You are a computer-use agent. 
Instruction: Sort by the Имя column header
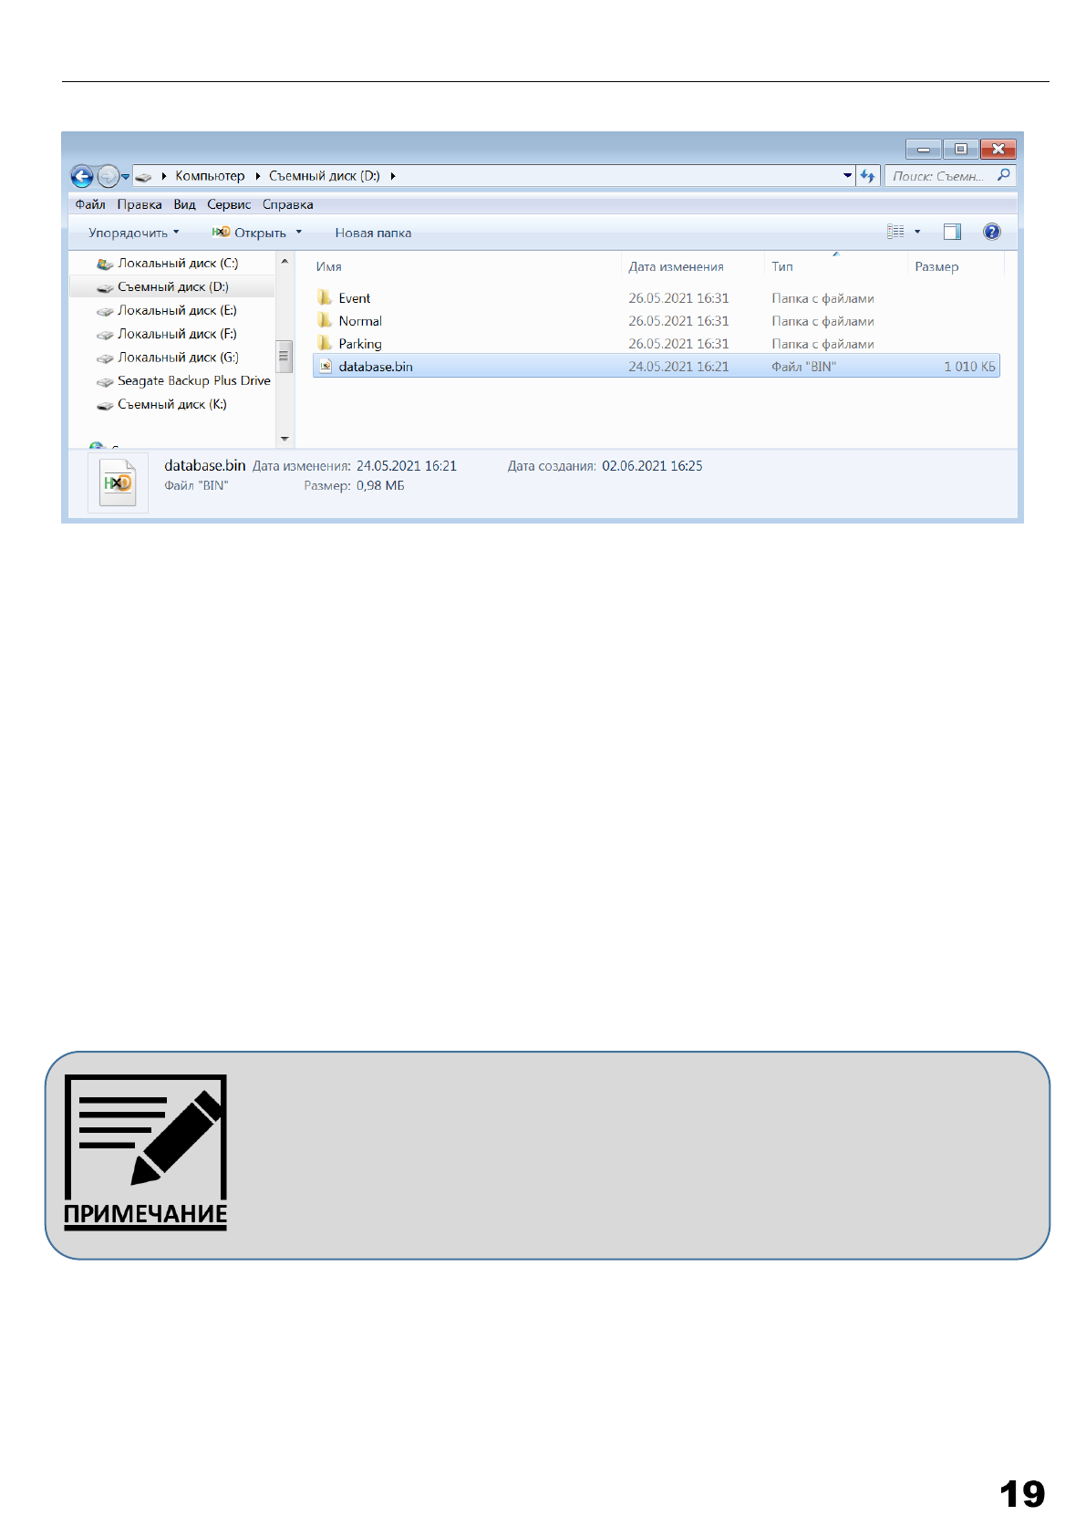tap(328, 266)
